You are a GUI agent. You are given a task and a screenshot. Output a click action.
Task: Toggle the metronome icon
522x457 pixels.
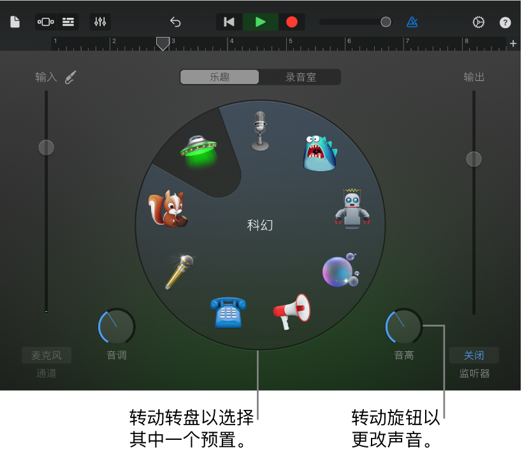[412, 22]
